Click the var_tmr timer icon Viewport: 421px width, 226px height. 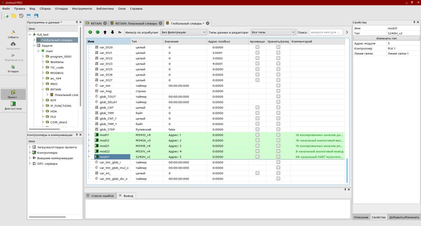[x=97, y=86]
